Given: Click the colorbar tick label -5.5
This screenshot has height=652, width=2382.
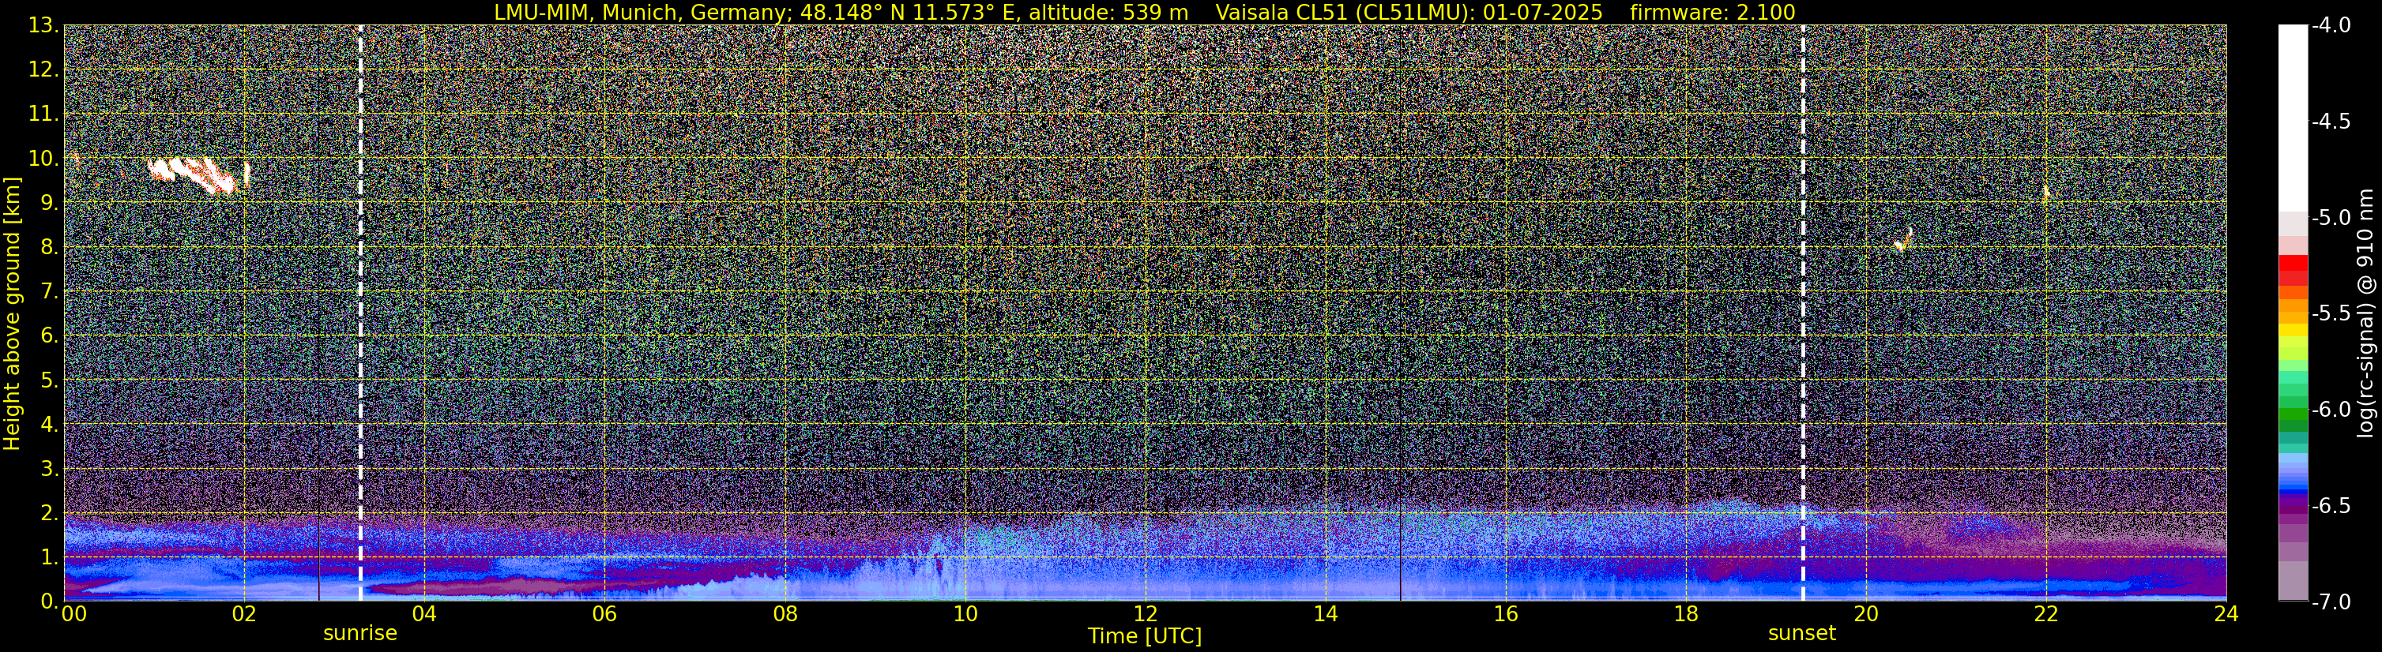Looking at the screenshot, I should tap(2331, 314).
